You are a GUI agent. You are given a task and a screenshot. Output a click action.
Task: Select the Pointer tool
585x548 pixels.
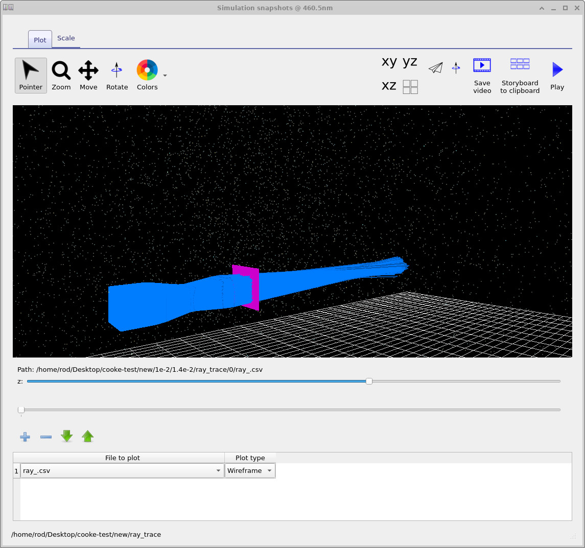31,75
